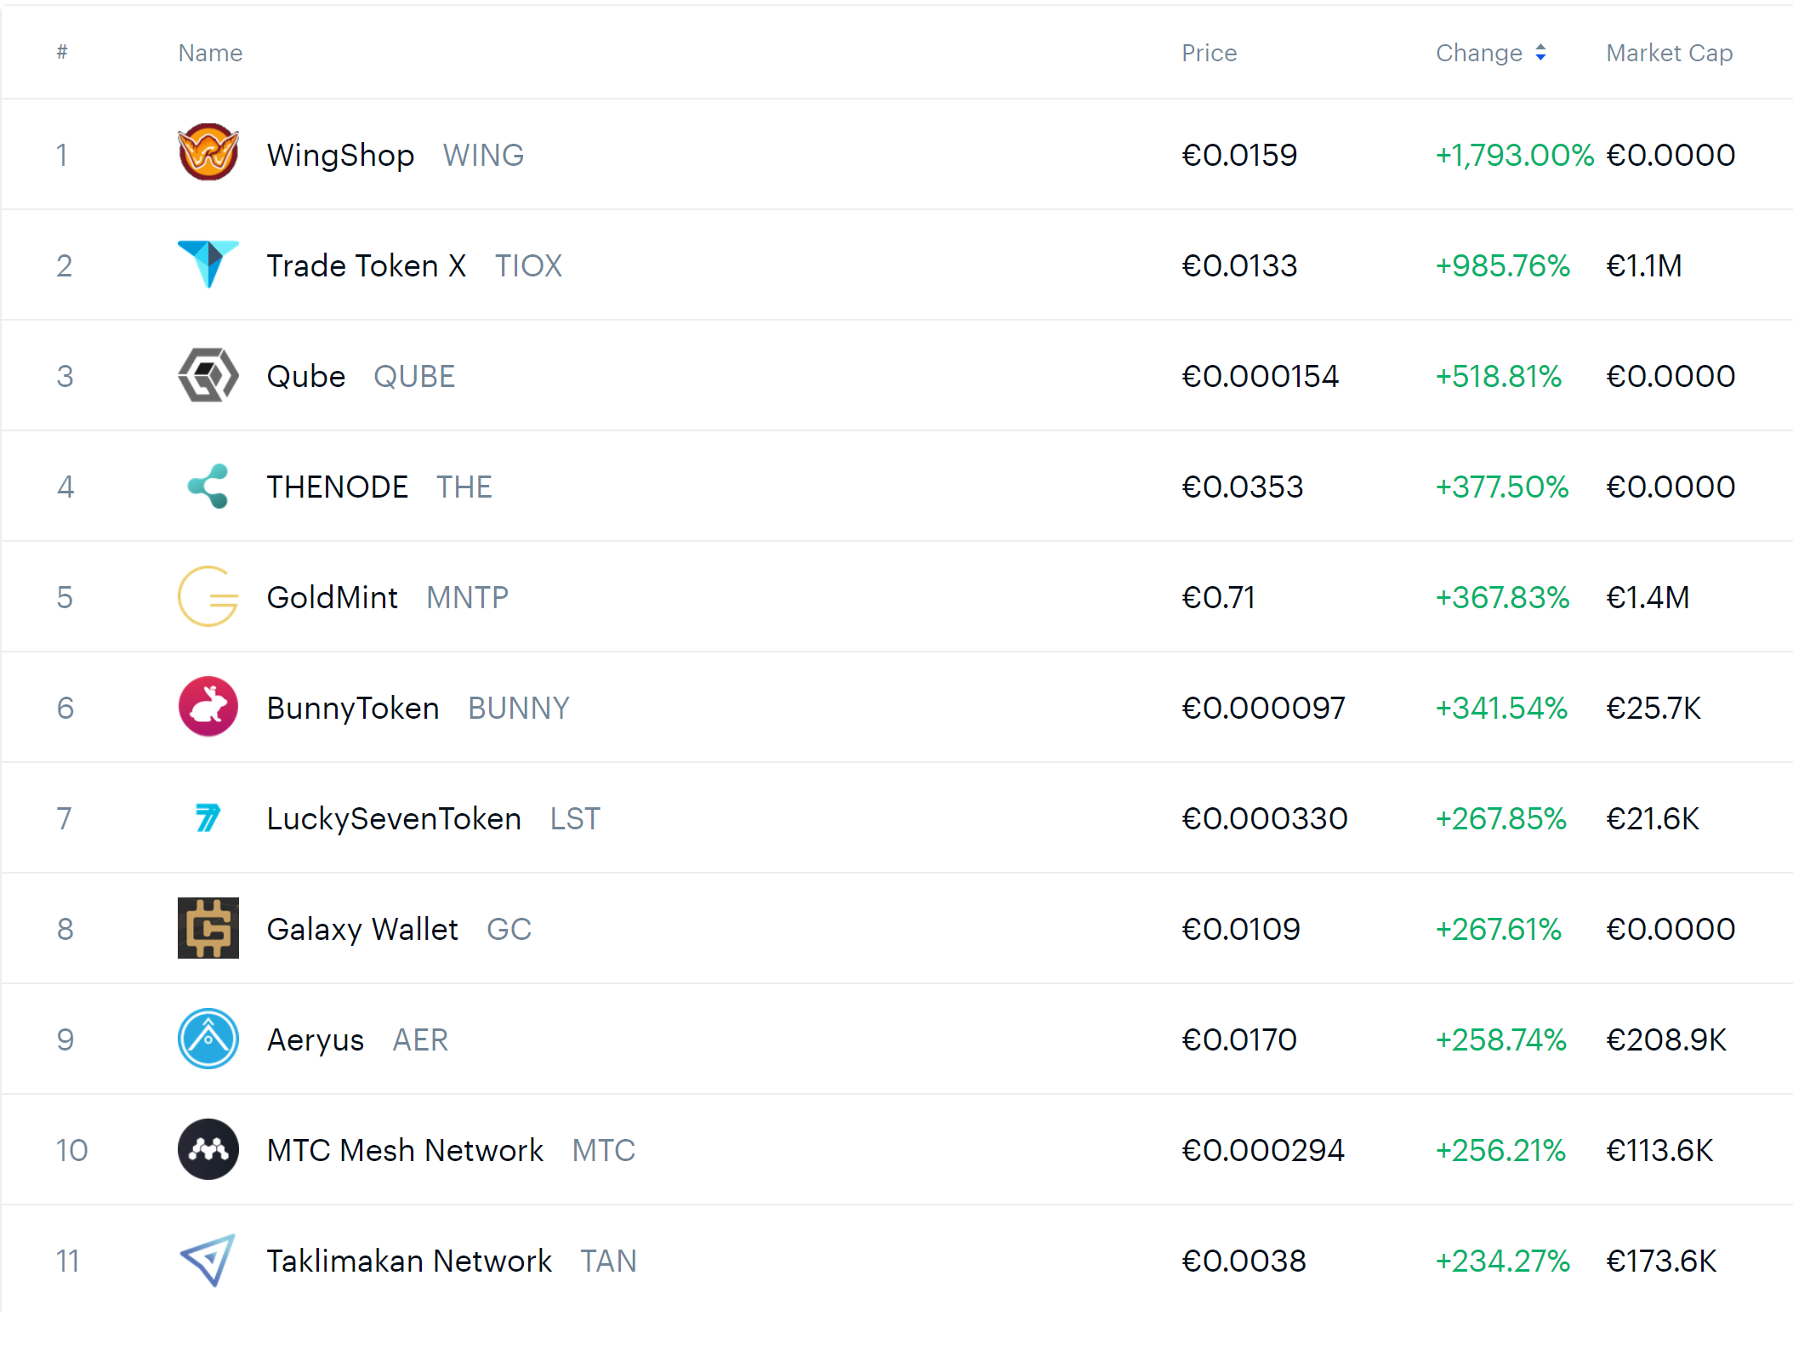Click the Trade Token X triangle logo
Image resolution: width=1793 pixels, height=1361 pixels.
(208, 265)
